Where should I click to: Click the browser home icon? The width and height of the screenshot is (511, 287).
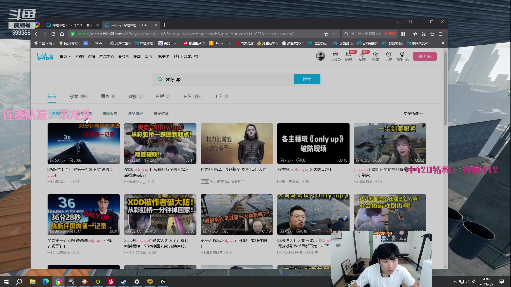[62, 34]
